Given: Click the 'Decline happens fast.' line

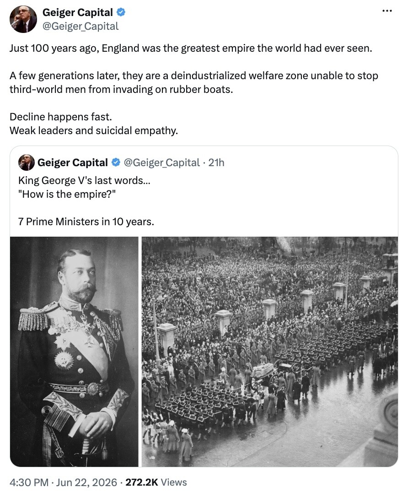Looking at the screenshot, I should [x=60, y=117].
